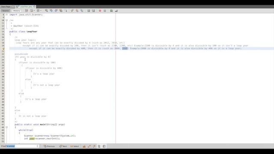Click the Shift Line Right icon
Viewport: 274px width, 154px height.
pyautogui.click(x=93, y=11)
